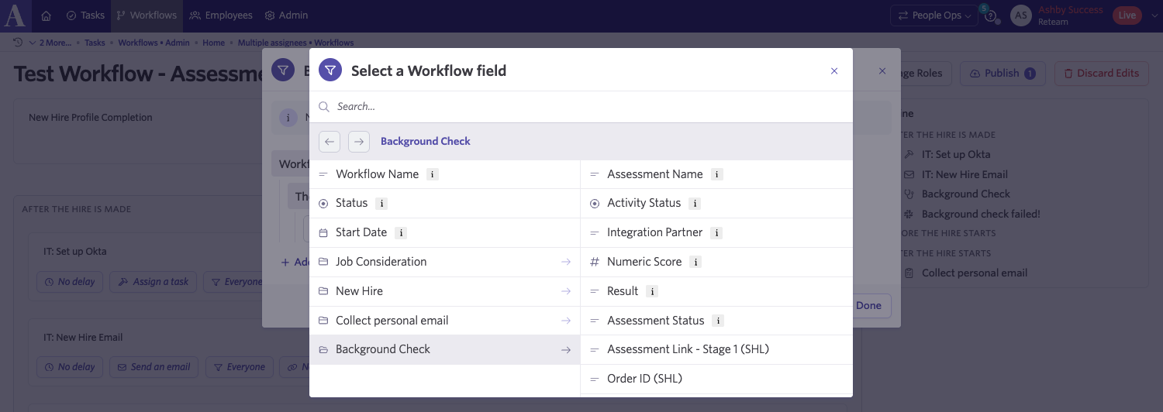Select the Start Date field

click(445, 233)
